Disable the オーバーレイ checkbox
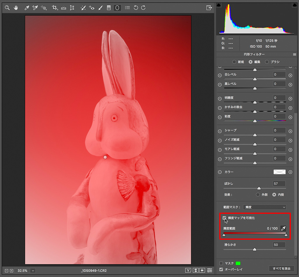Screen dimensions: 299x277 (221, 269)
